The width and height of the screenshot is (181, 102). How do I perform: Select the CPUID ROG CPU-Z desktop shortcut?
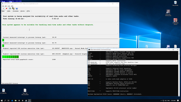(x=175, y=22)
